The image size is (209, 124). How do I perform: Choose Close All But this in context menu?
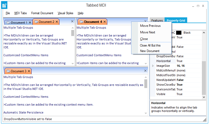click(150, 45)
